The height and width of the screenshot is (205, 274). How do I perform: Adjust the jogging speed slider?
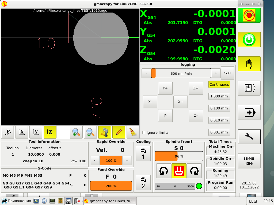(x=181, y=73)
